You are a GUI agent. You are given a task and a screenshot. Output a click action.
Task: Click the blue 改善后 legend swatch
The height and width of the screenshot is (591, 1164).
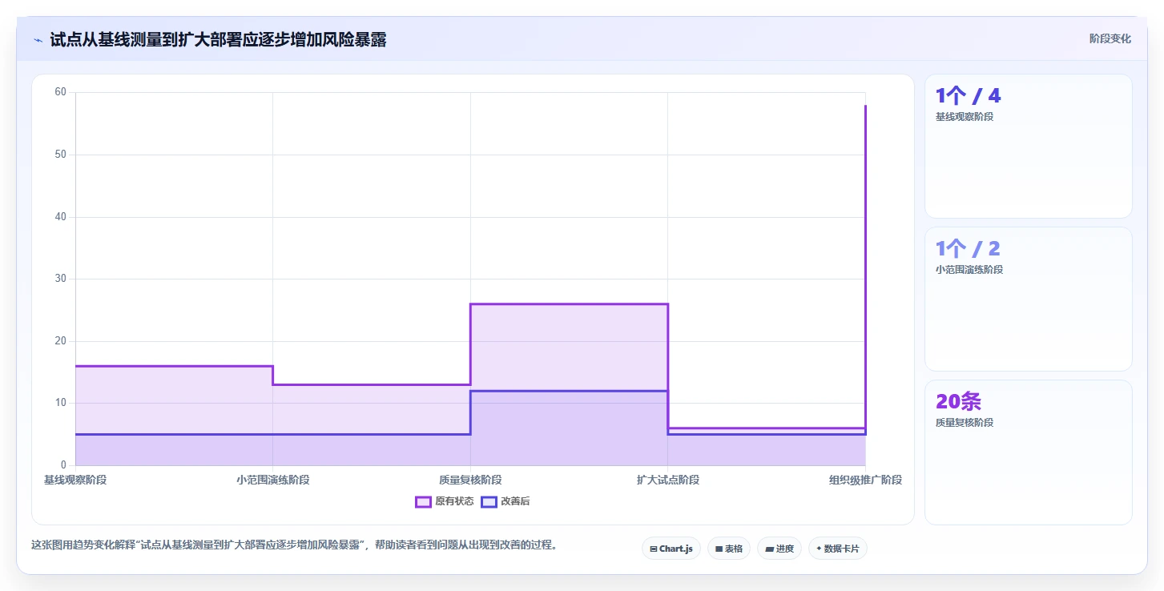[x=489, y=501]
